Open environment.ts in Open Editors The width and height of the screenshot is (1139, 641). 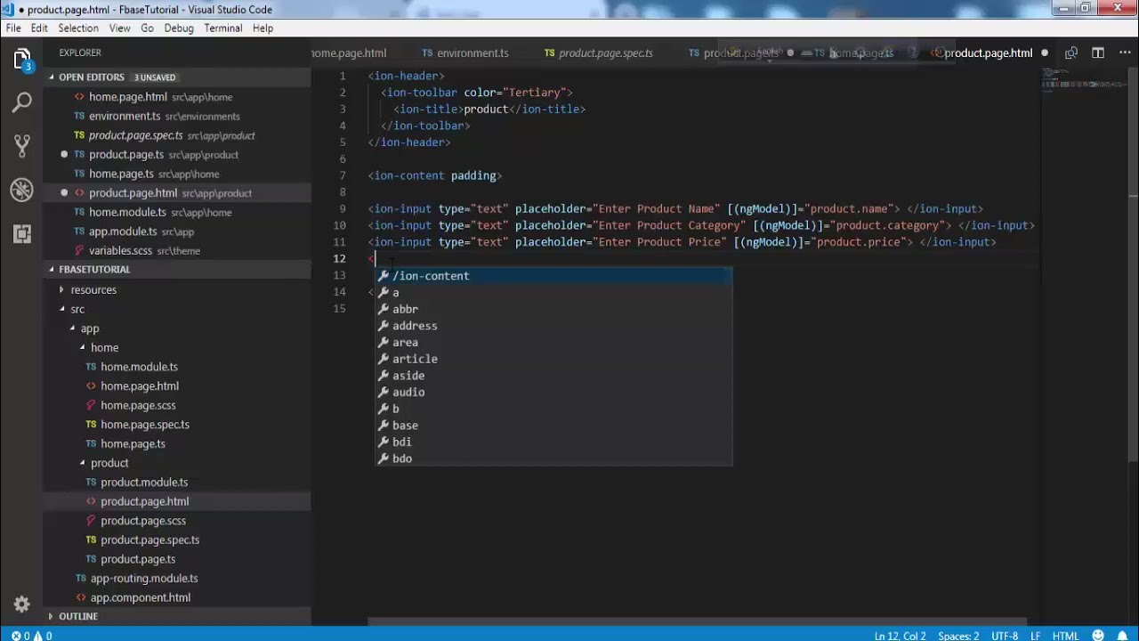click(177, 117)
